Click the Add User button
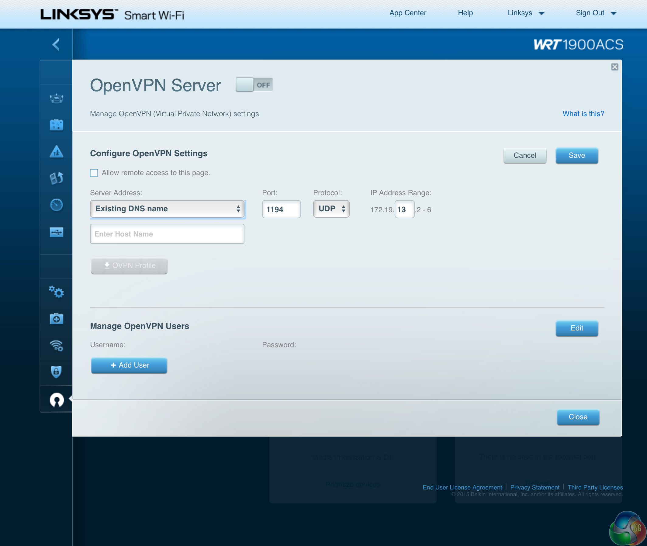The width and height of the screenshot is (647, 546). coord(129,365)
